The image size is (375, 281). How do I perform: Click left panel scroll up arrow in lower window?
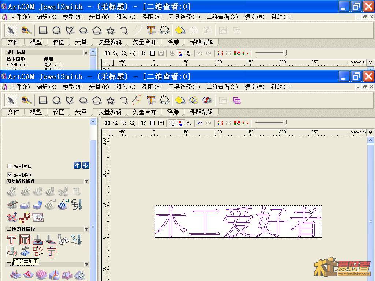93,122
